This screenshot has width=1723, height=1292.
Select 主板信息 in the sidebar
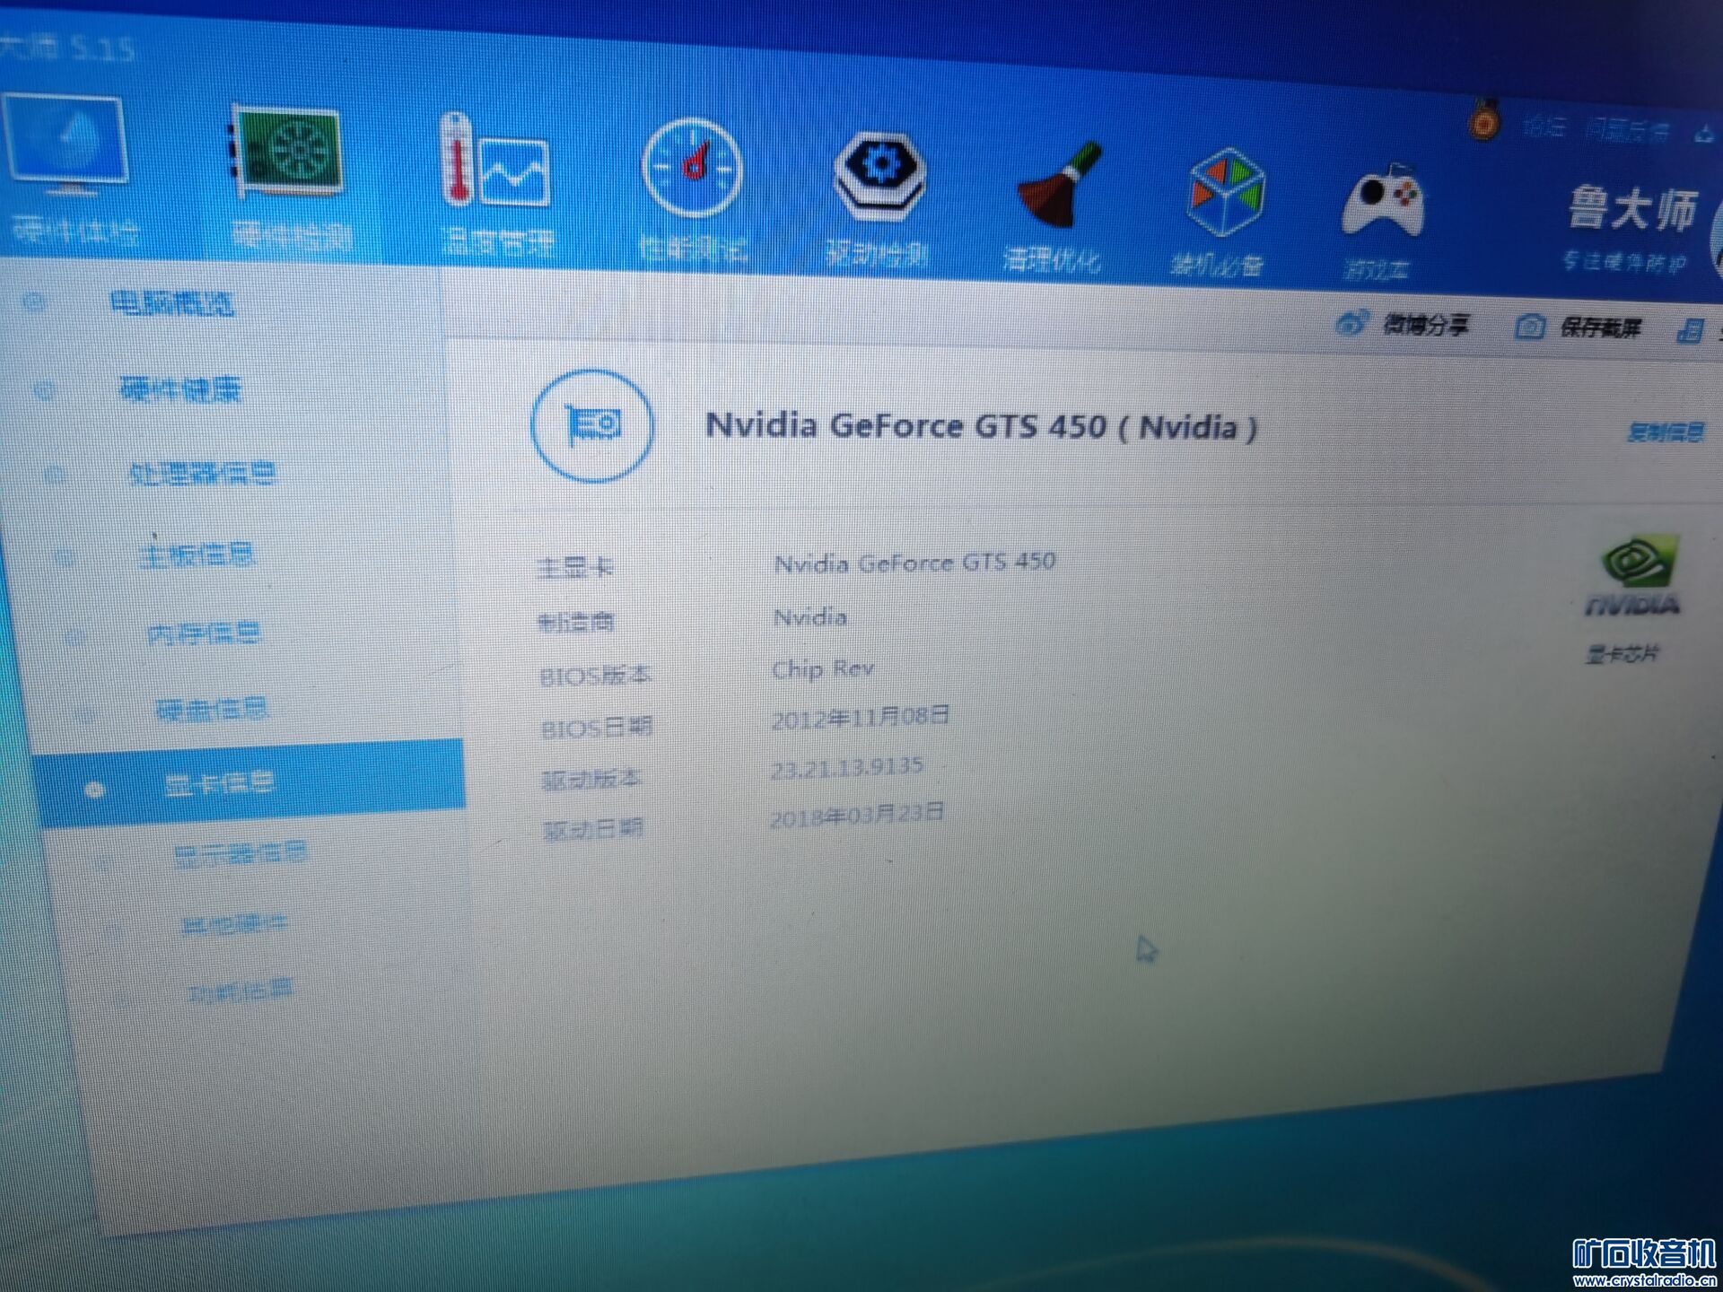(x=196, y=555)
